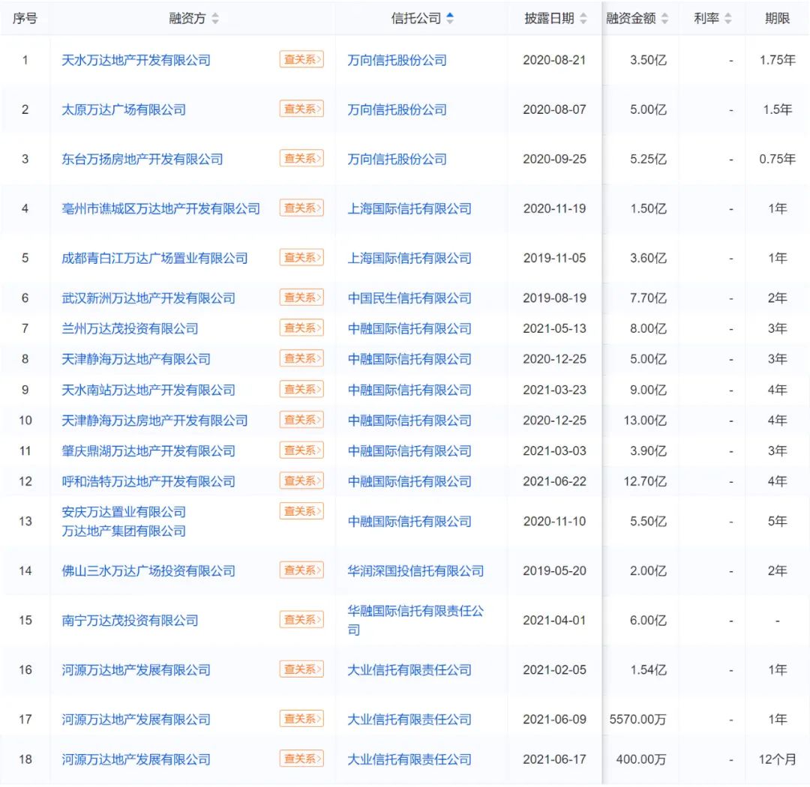The width and height of the screenshot is (810, 787).
Task: Open 万向信托股份公司 link in row 1
Action: (x=397, y=60)
